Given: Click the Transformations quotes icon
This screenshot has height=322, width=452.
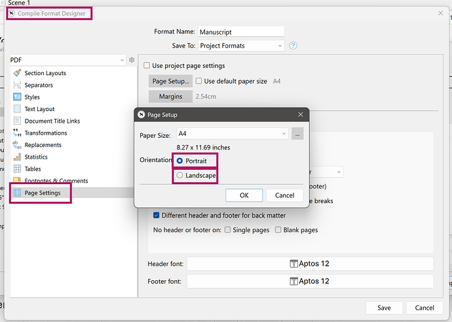Looking at the screenshot, I should click(17, 133).
